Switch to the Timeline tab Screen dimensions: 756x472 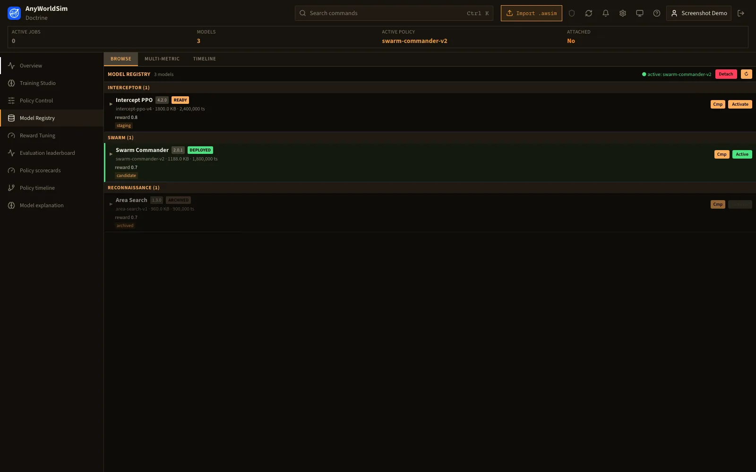(x=205, y=59)
